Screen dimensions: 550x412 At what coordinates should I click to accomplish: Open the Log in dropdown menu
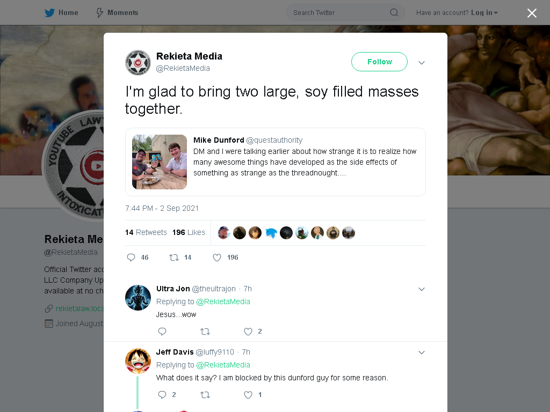coord(484,13)
